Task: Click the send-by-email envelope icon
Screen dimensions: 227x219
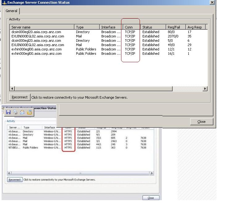Action: tap(22, 112)
